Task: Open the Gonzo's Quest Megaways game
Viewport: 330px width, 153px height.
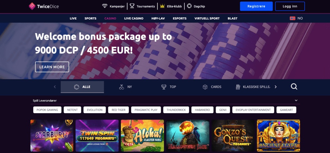Action: pos(233,136)
